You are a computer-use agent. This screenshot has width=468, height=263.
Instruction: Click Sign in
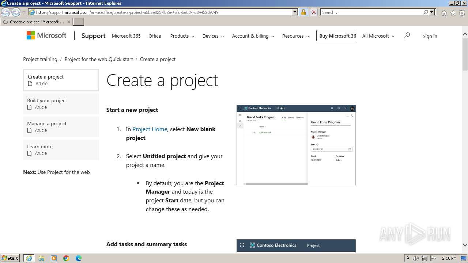[430, 36]
